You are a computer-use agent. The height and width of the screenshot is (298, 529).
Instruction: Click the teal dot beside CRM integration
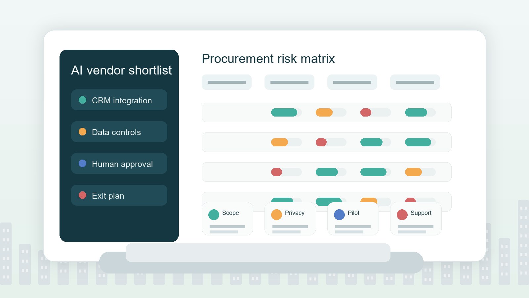[82, 100]
